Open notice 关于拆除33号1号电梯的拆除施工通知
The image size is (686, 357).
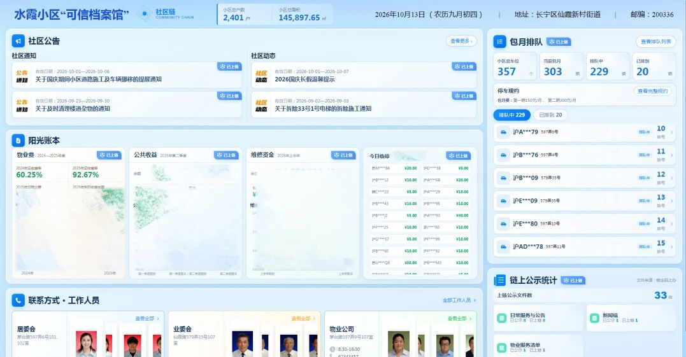[364, 104]
